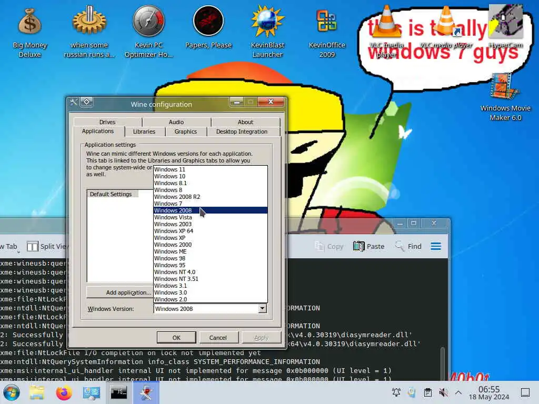Select Windows NT 3.51 in the list
The width and height of the screenshot is (539, 404).
[x=211, y=279]
